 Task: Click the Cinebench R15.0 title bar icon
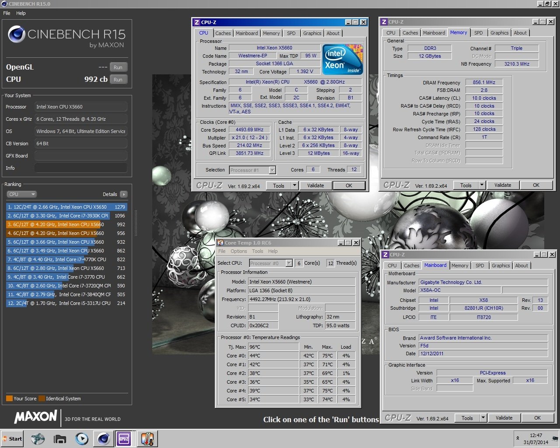[x=4, y=4]
